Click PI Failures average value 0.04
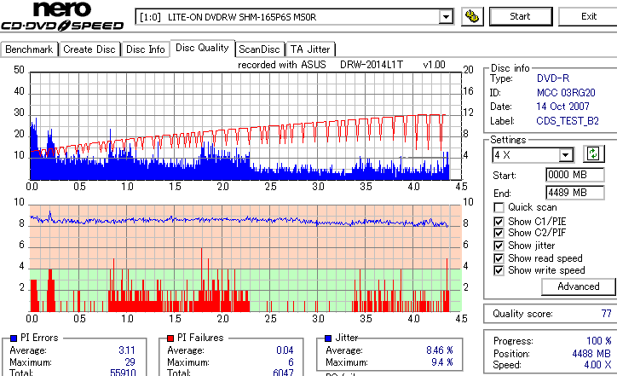This screenshot has height=376, width=617. [285, 350]
